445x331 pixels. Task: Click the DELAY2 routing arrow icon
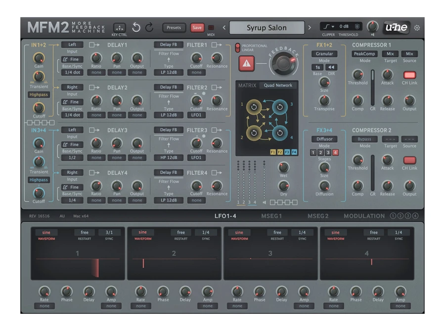94,87
